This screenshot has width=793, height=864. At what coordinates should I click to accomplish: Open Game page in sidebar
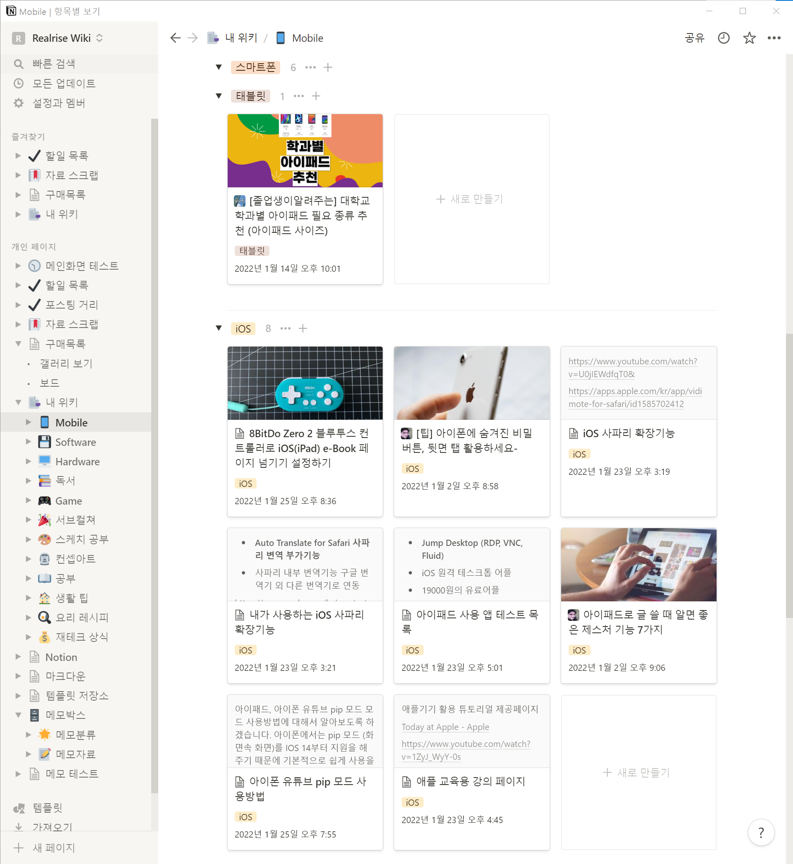[76, 501]
